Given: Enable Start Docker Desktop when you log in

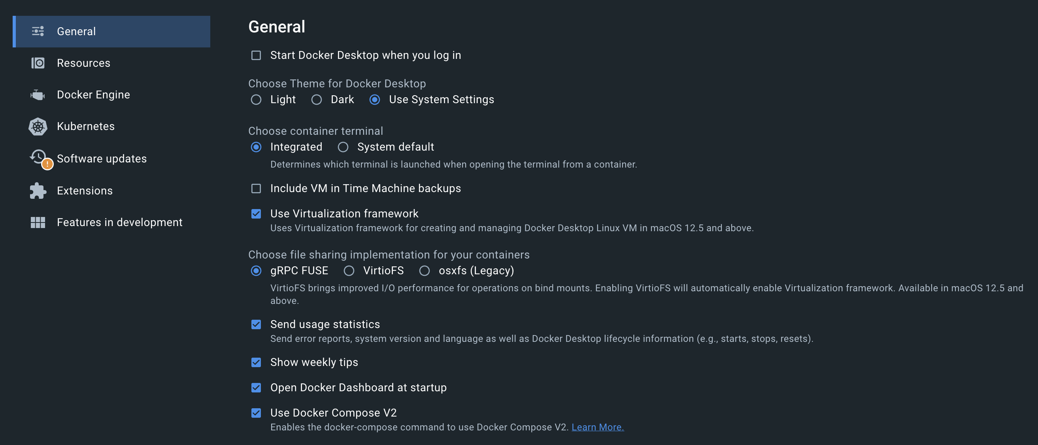Looking at the screenshot, I should pos(256,55).
